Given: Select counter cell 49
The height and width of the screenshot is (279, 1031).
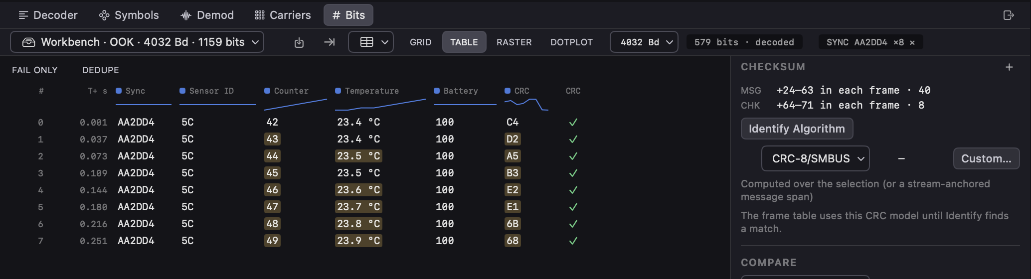Looking at the screenshot, I should click(272, 241).
